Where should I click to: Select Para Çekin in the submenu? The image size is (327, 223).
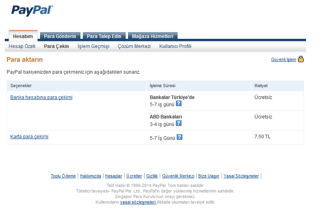pos(56,46)
